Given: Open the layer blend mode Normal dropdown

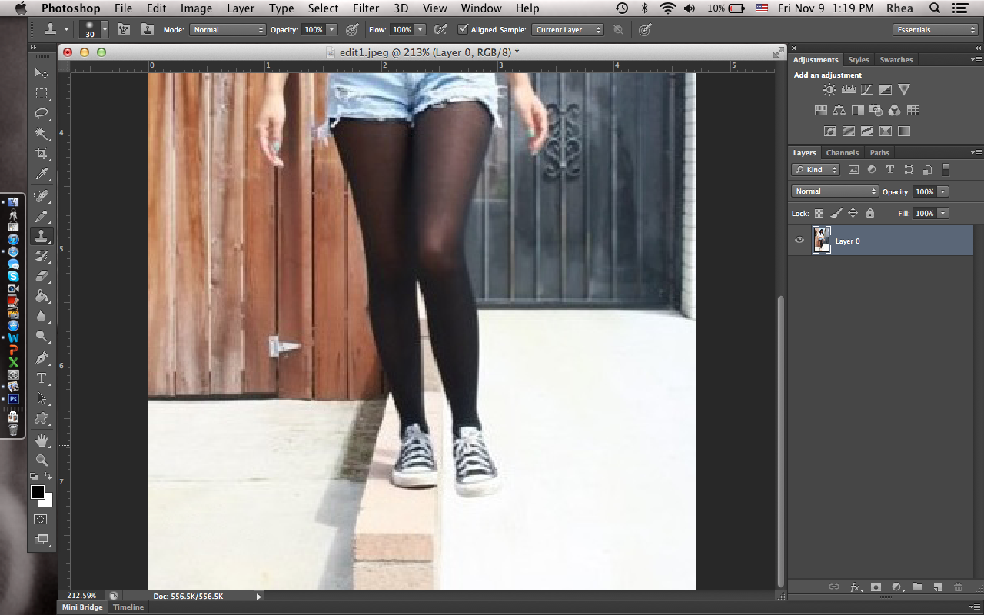Looking at the screenshot, I should click(835, 191).
